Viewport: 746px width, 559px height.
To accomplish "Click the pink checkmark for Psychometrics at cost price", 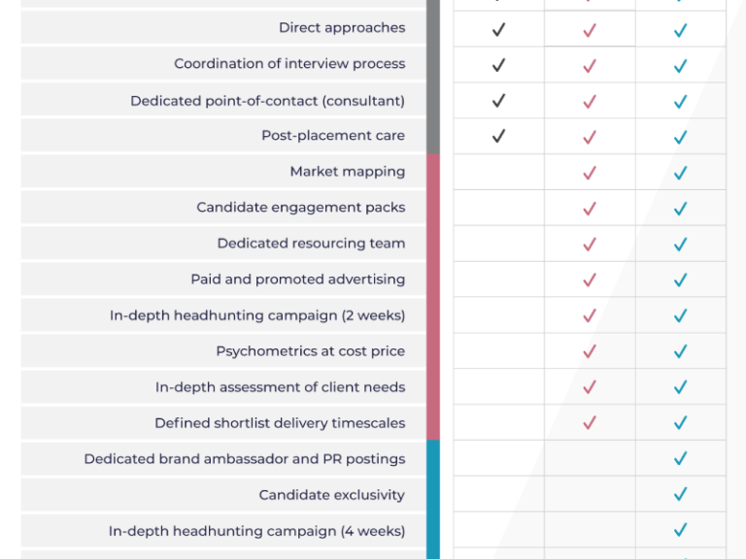I will pos(589,352).
